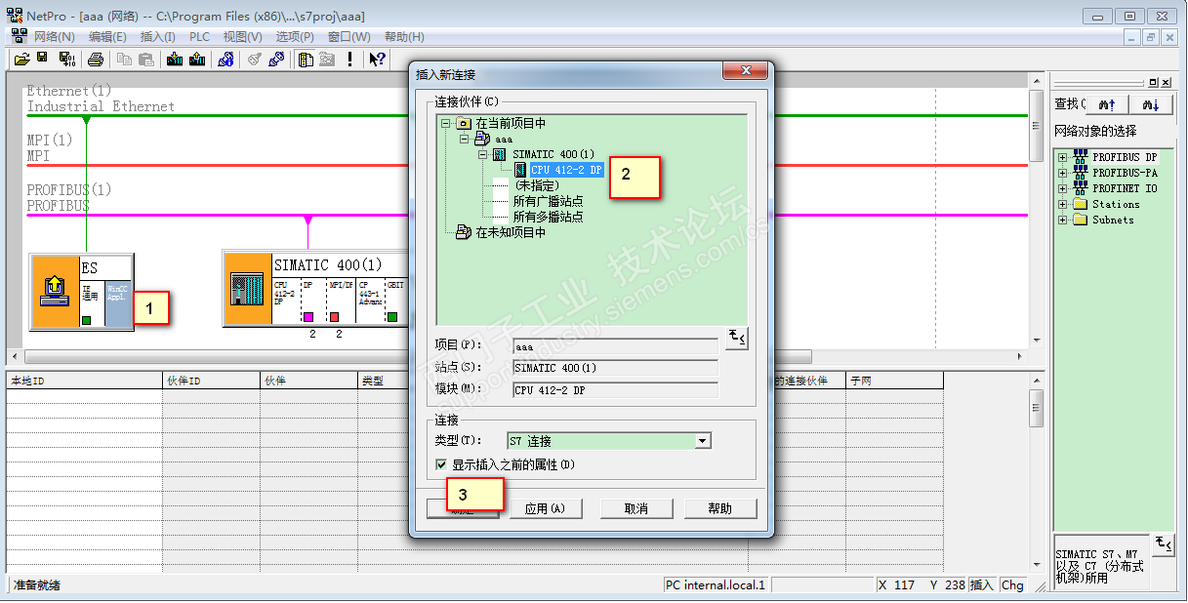Collapse the 'aaa' project tree node
Image resolution: width=1188 pixels, height=603 pixels.
pyautogui.click(x=465, y=140)
